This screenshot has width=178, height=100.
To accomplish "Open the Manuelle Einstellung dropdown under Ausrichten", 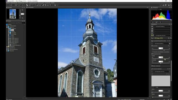I will click(161, 44).
